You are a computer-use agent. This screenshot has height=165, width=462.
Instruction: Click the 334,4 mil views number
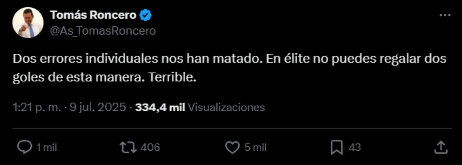(160, 107)
